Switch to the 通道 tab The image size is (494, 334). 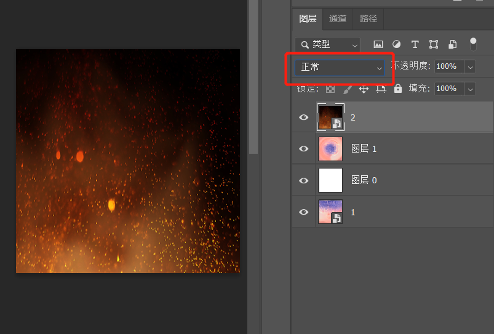(x=338, y=18)
